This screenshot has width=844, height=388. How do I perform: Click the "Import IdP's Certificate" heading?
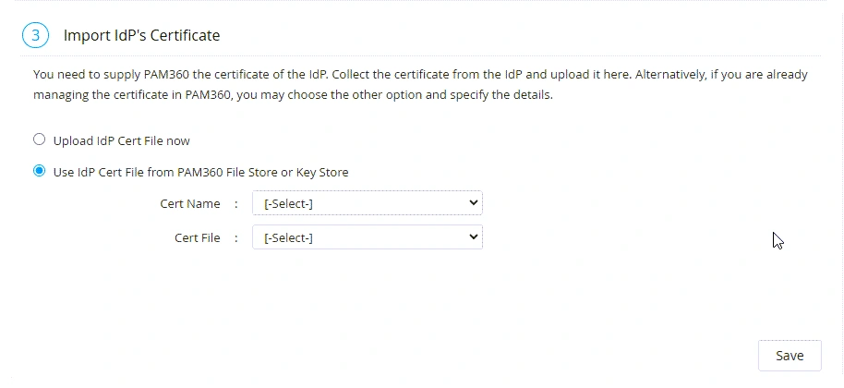click(x=141, y=36)
